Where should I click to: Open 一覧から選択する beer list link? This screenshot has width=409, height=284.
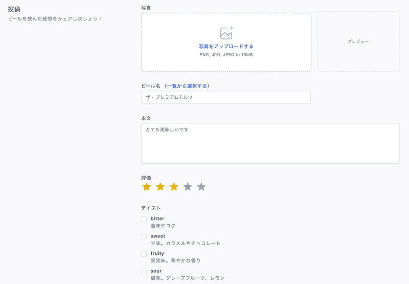coord(187,86)
